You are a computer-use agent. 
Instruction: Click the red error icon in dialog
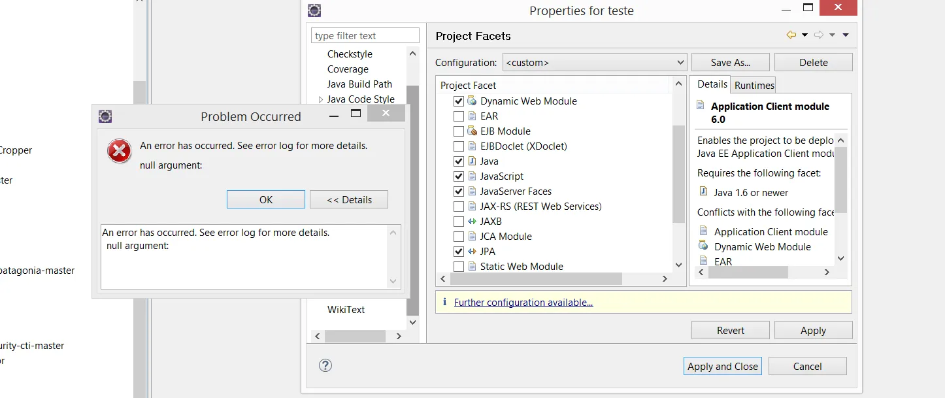(x=119, y=152)
